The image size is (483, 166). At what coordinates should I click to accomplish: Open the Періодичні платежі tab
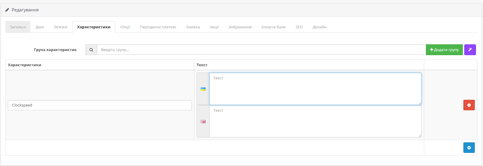(x=158, y=27)
